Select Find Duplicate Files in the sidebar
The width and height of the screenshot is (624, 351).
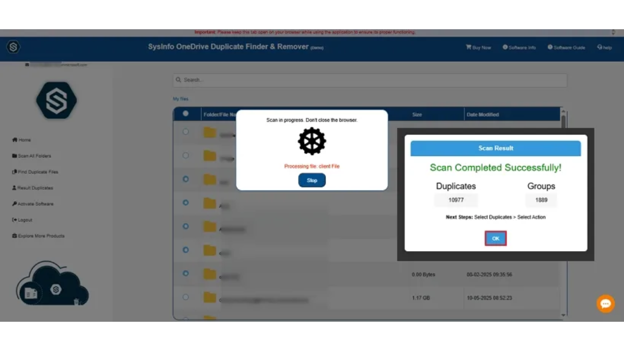[35, 172]
